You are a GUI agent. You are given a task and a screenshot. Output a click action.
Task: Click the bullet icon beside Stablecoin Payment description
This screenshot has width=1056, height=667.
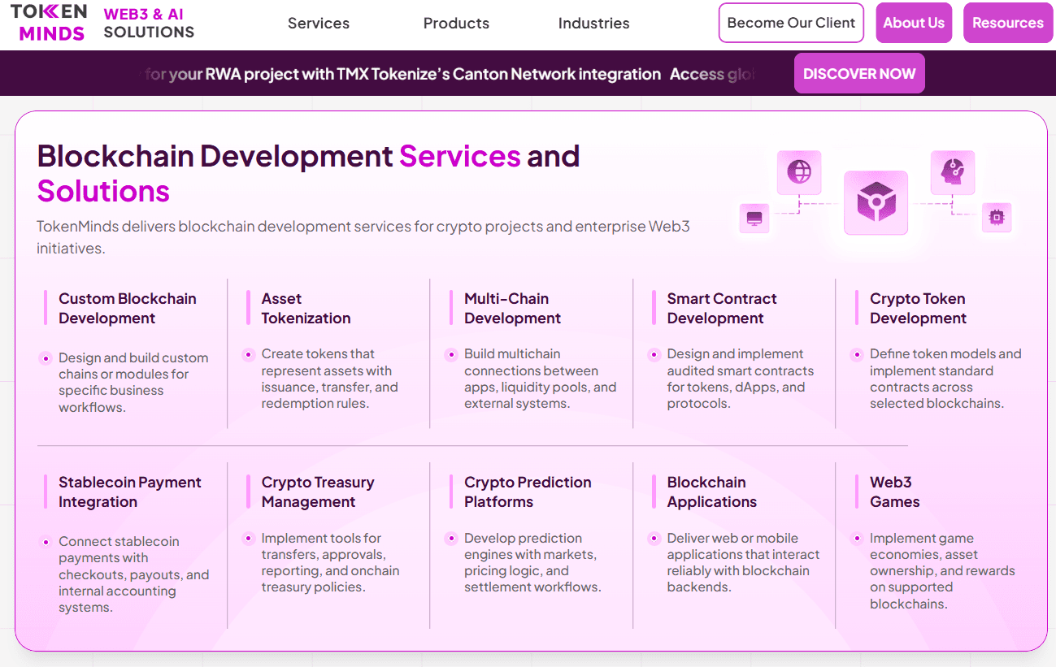pyautogui.click(x=45, y=542)
